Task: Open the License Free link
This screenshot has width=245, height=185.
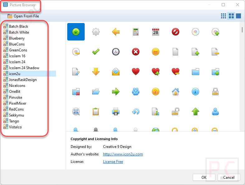Action: pos(113,162)
